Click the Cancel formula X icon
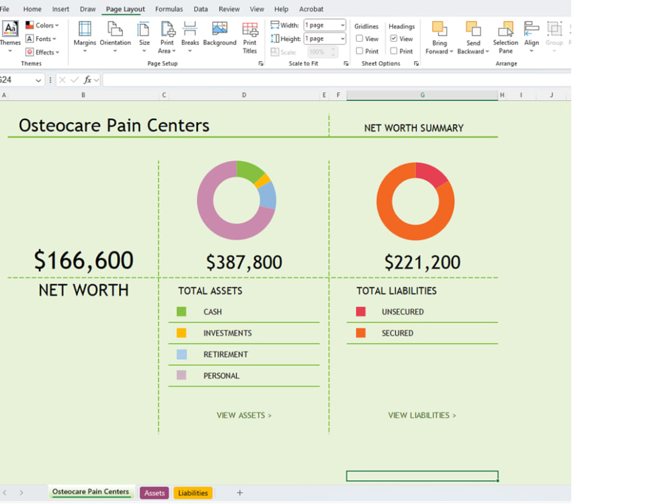This screenshot has height=504, width=672. click(62, 80)
